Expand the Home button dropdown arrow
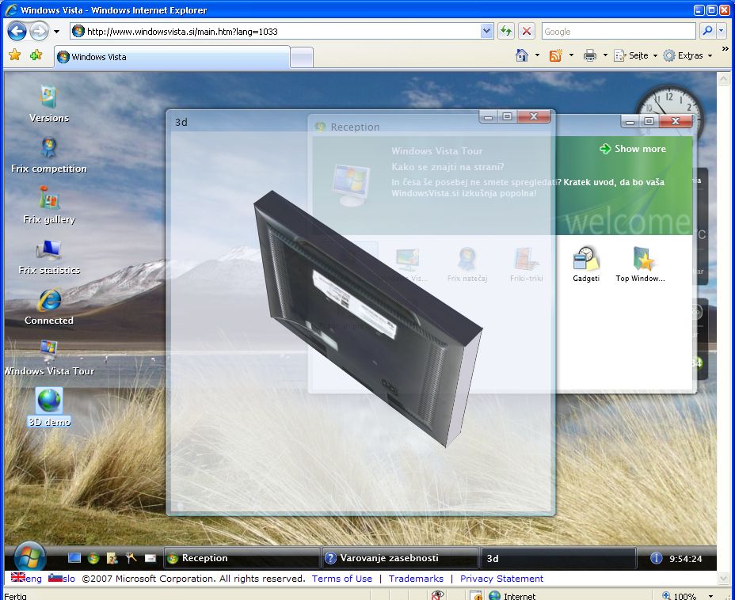735x600 pixels. coord(537,55)
